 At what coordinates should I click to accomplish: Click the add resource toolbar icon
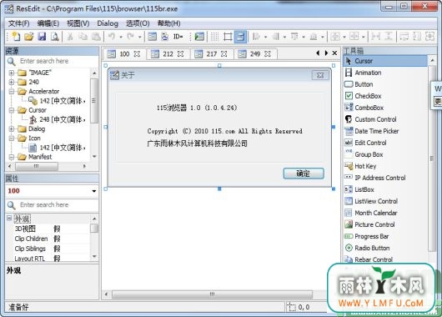(x=164, y=37)
